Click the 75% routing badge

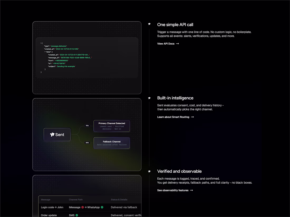coord(87,126)
